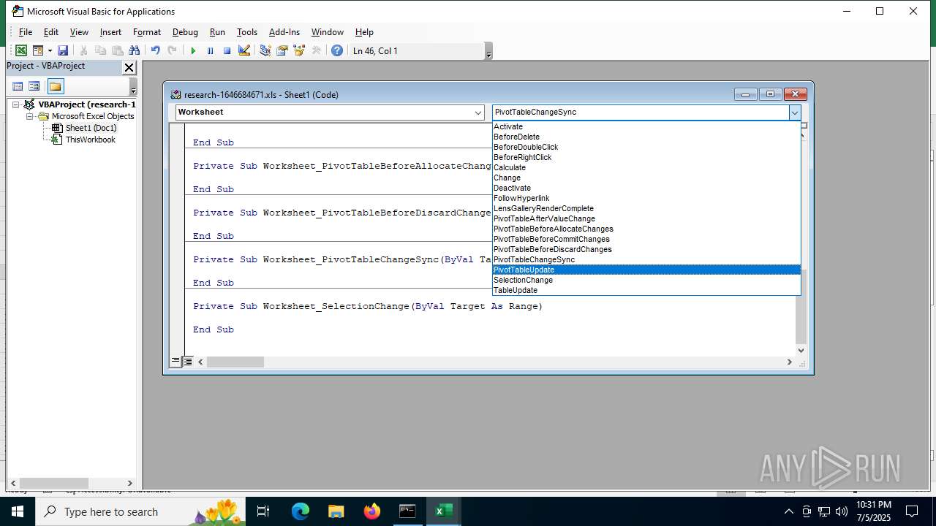Click the Copy icon in the toolbar
The height and width of the screenshot is (526, 936).
click(100, 50)
